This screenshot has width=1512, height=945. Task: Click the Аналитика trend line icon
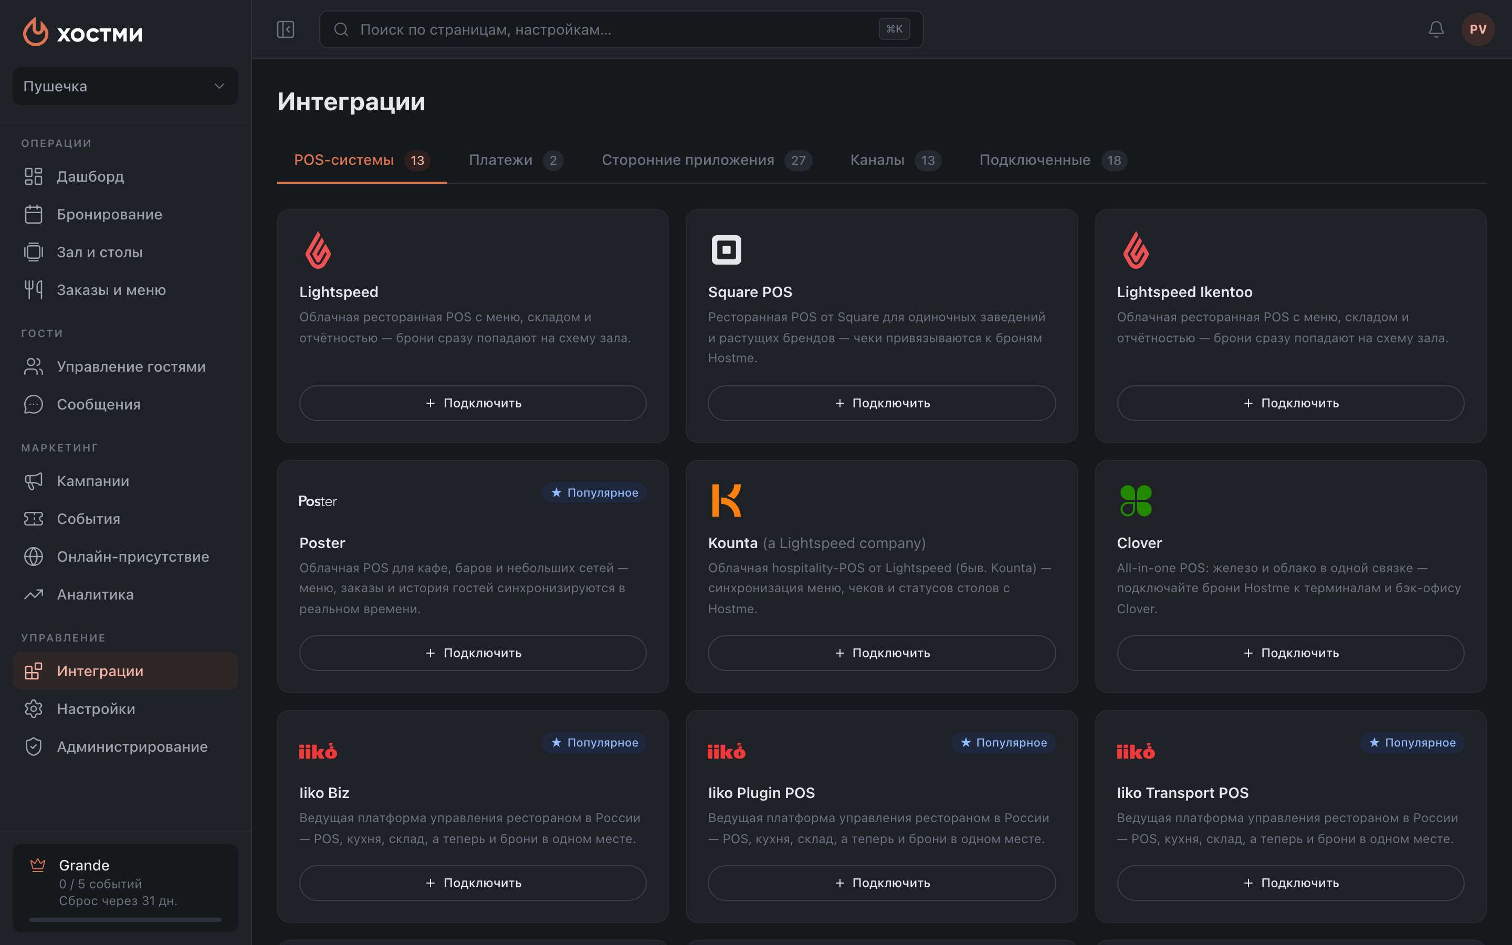34,594
